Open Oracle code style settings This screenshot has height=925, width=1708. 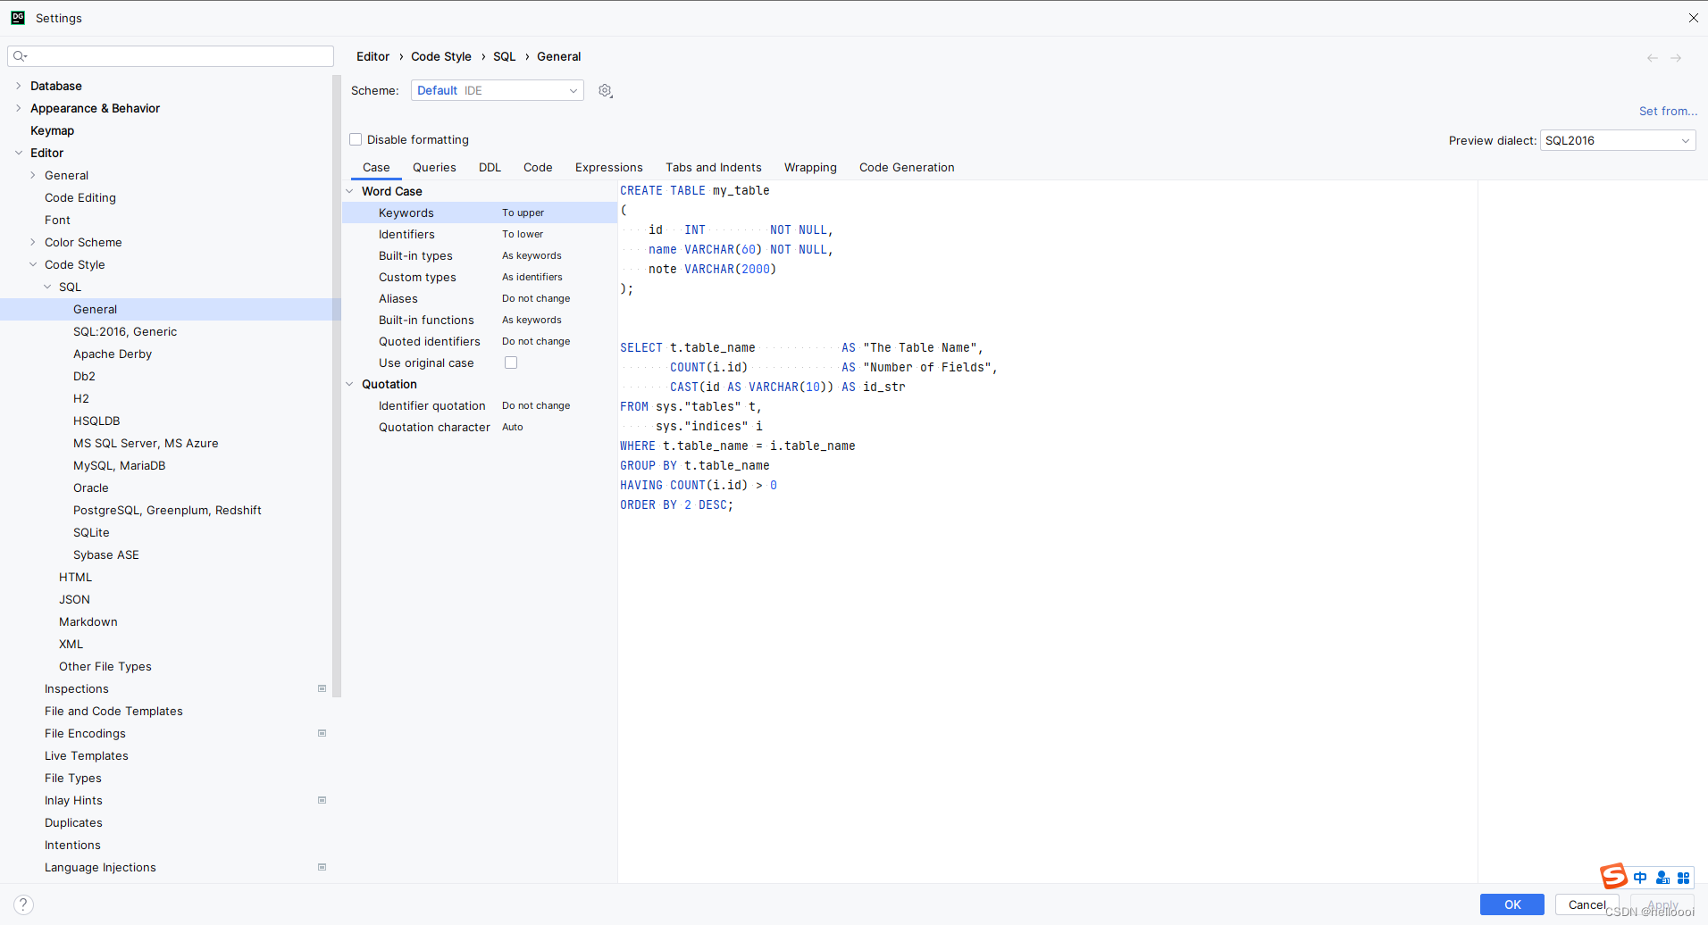tap(91, 487)
